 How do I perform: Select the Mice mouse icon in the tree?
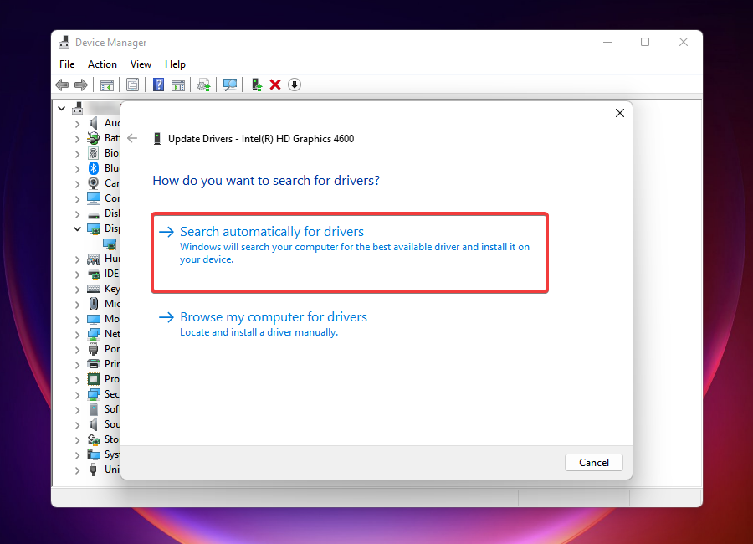pyautogui.click(x=93, y=304)
